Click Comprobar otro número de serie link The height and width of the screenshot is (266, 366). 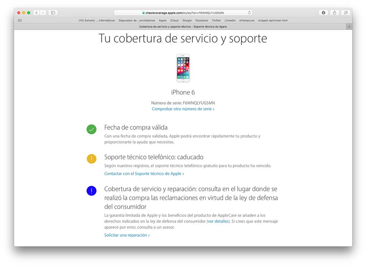click(x=183, y=109)
